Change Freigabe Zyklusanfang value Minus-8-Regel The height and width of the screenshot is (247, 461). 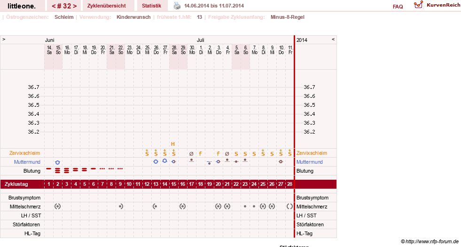[x=287, y=17]
